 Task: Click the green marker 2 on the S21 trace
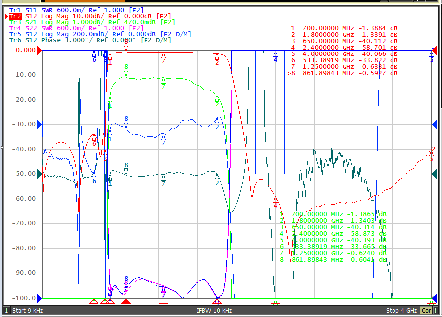coord(217,101)
